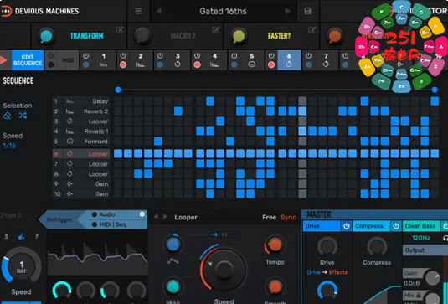Go to previous preset arrow
The width and height of the screenshot is (448, 304).
click(159, 11)
